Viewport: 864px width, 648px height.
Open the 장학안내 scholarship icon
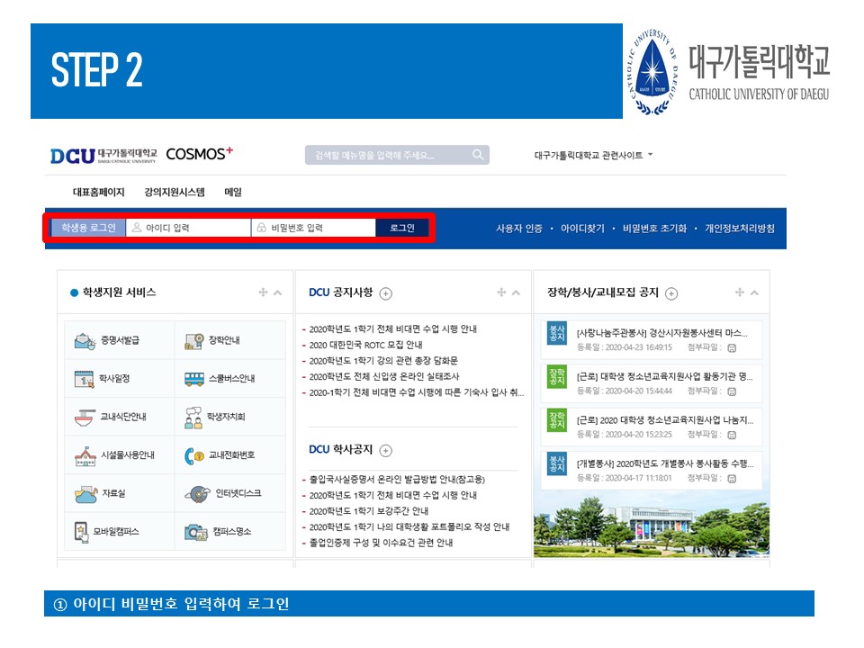click(194, 341)
